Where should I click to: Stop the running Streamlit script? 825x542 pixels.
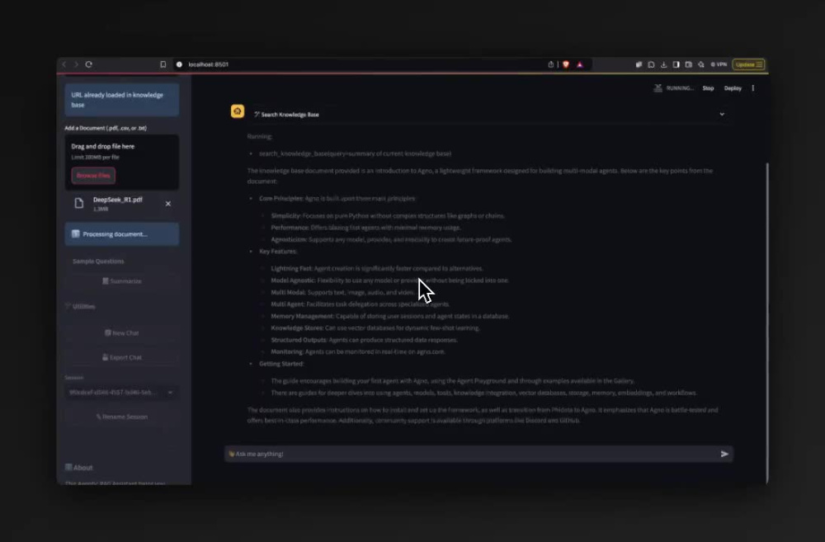pyautogui.click(x=708, y=88)
